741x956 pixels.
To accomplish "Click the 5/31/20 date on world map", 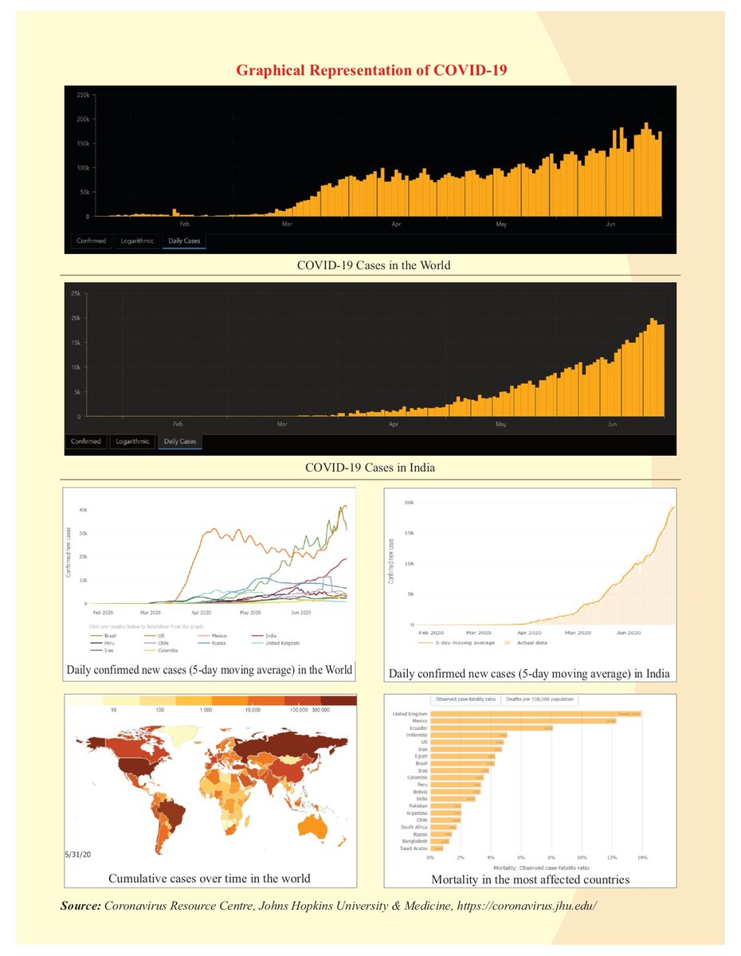I will (x=79, y=853).
